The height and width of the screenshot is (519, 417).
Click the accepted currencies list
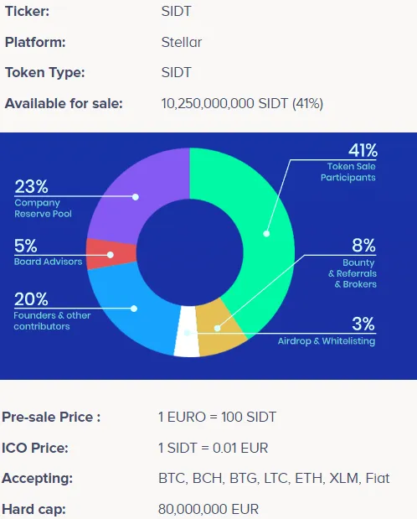tap(274, 478)
